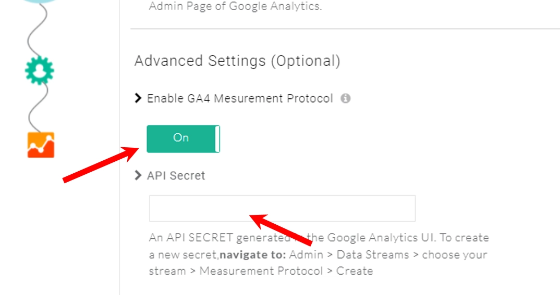Select the orange analytics chart icon
This screenshot has width=560, height=295.
(x=41, y=145)
